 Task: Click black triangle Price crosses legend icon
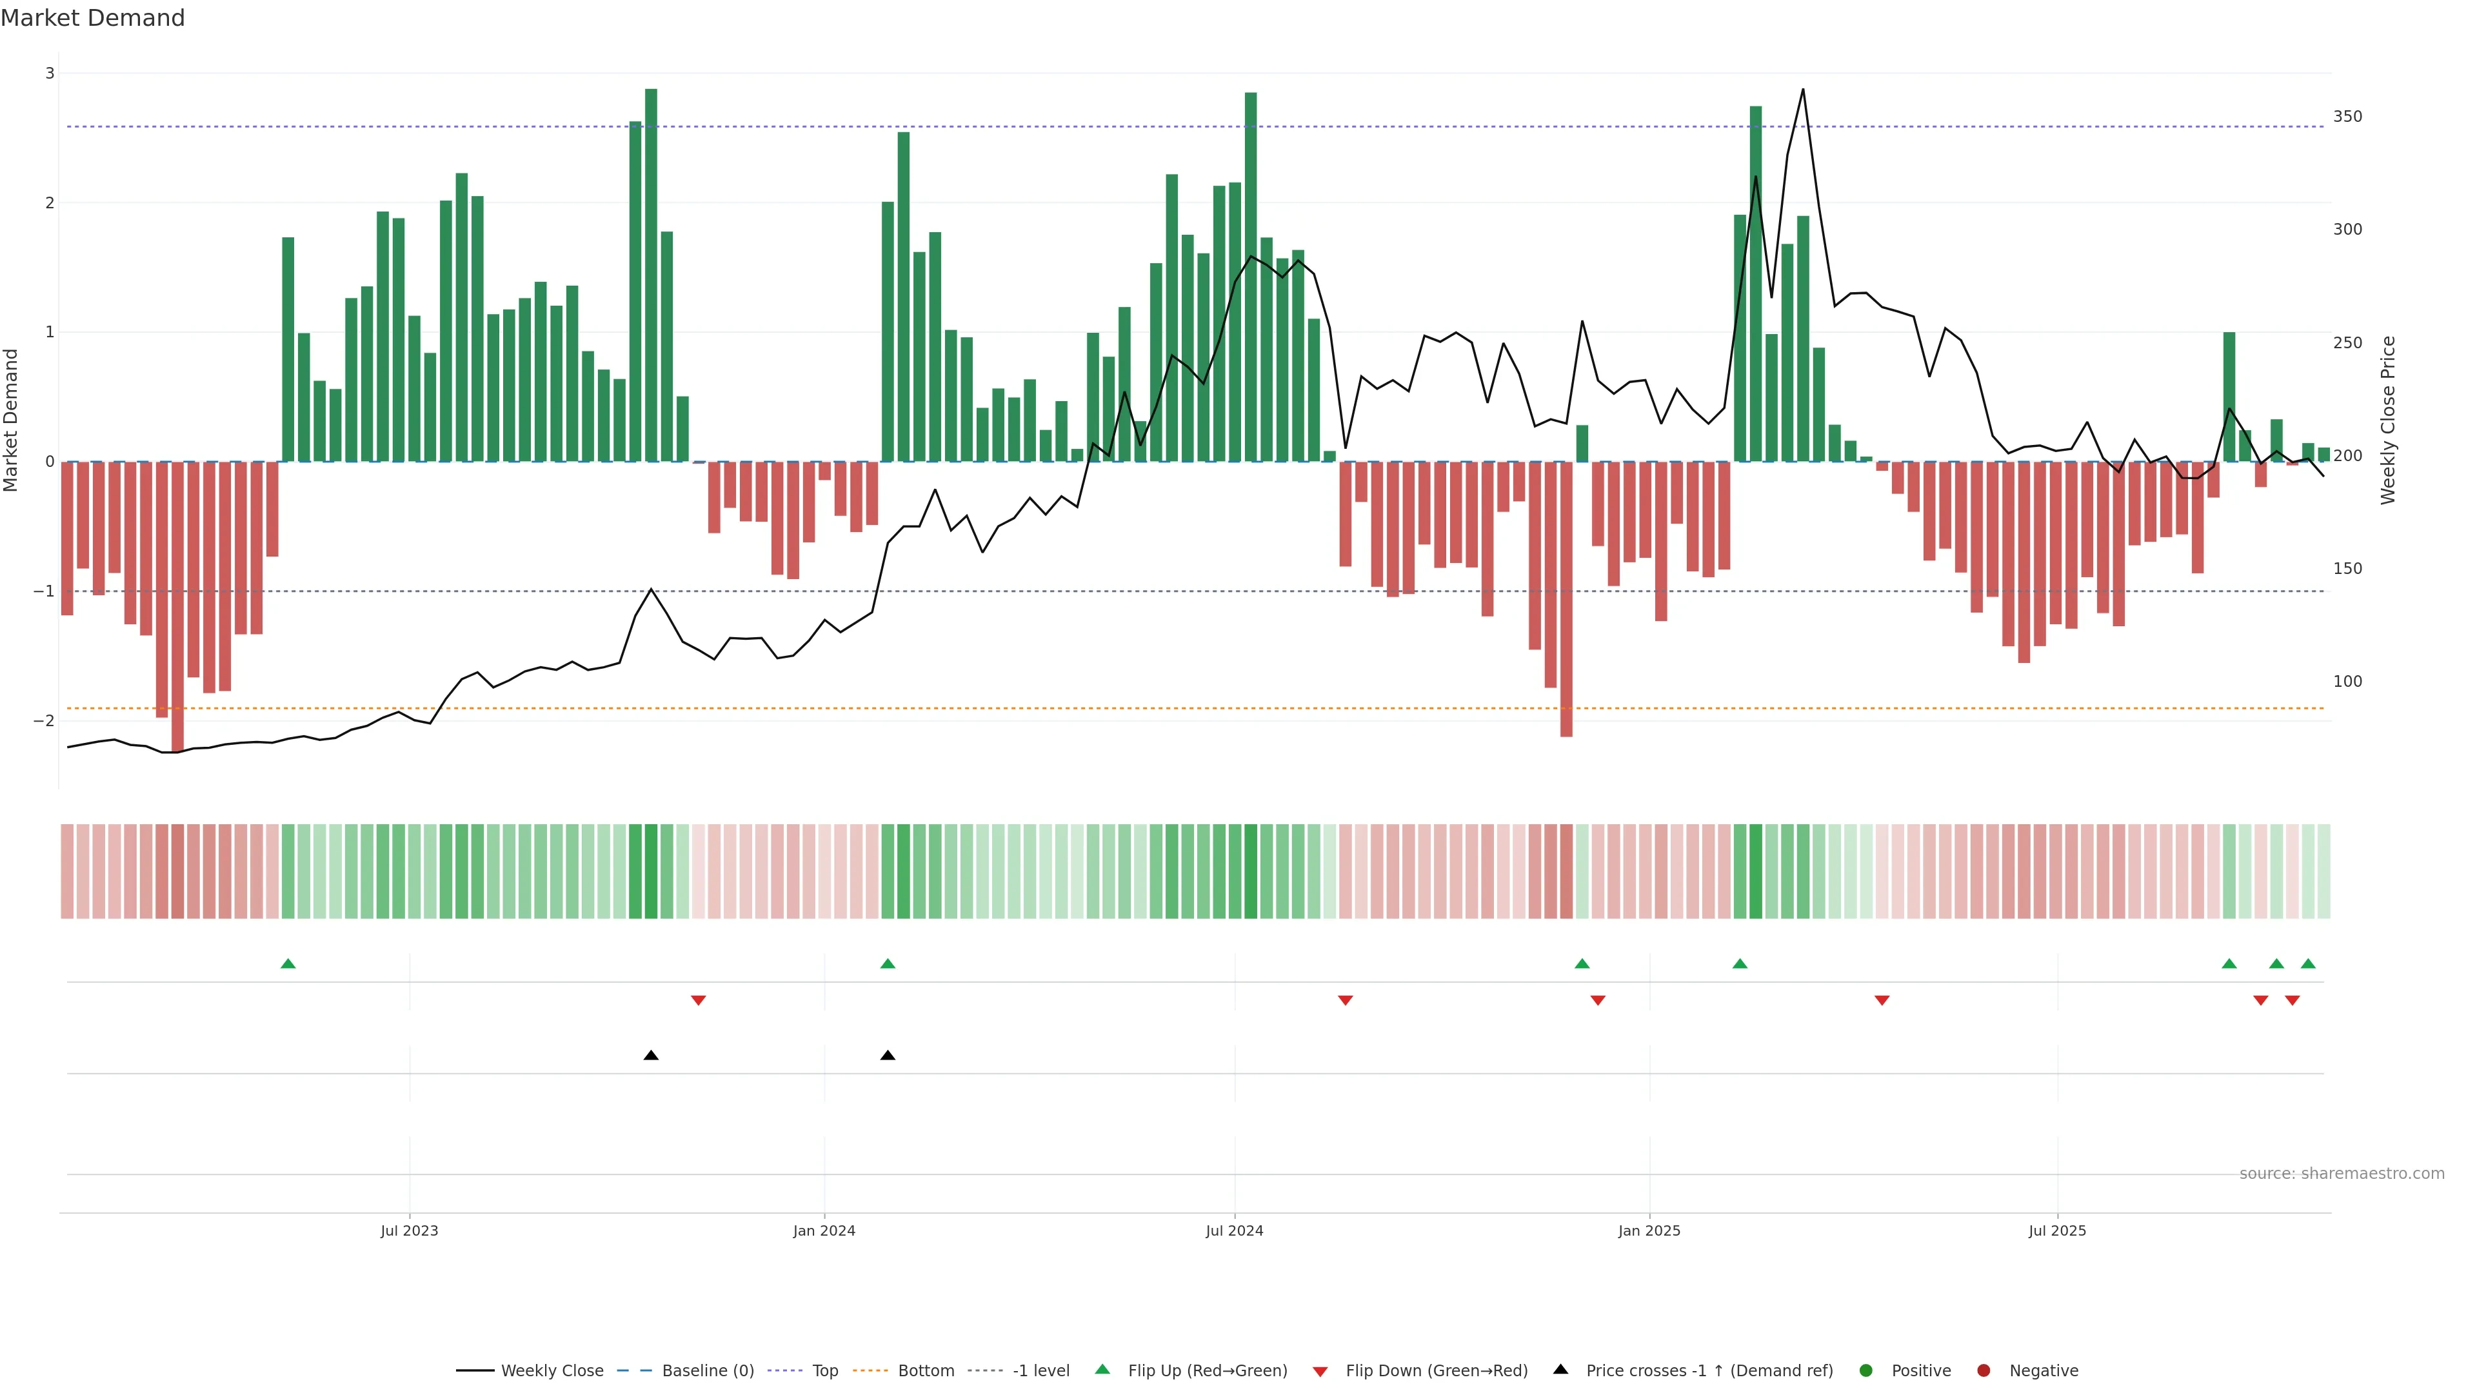tap(1560, 1370)
